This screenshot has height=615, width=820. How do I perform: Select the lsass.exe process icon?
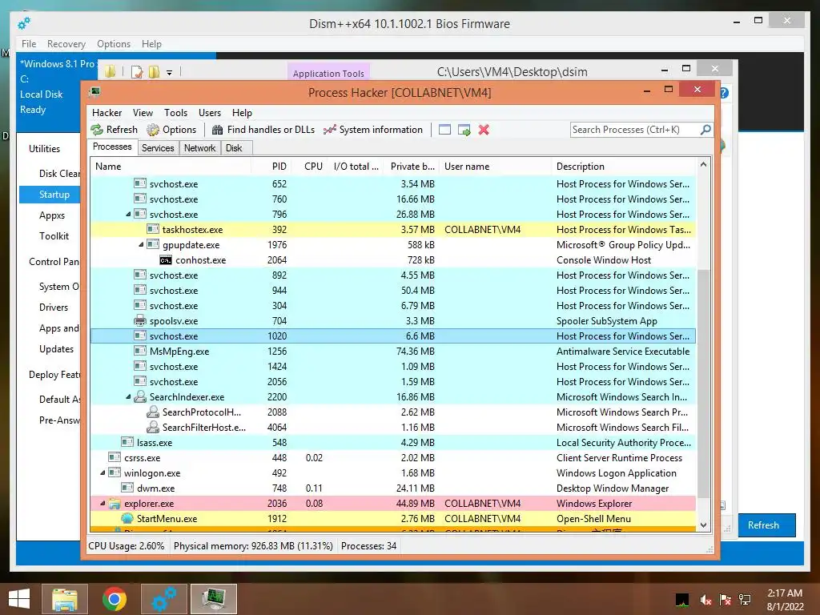pos(127,442)
